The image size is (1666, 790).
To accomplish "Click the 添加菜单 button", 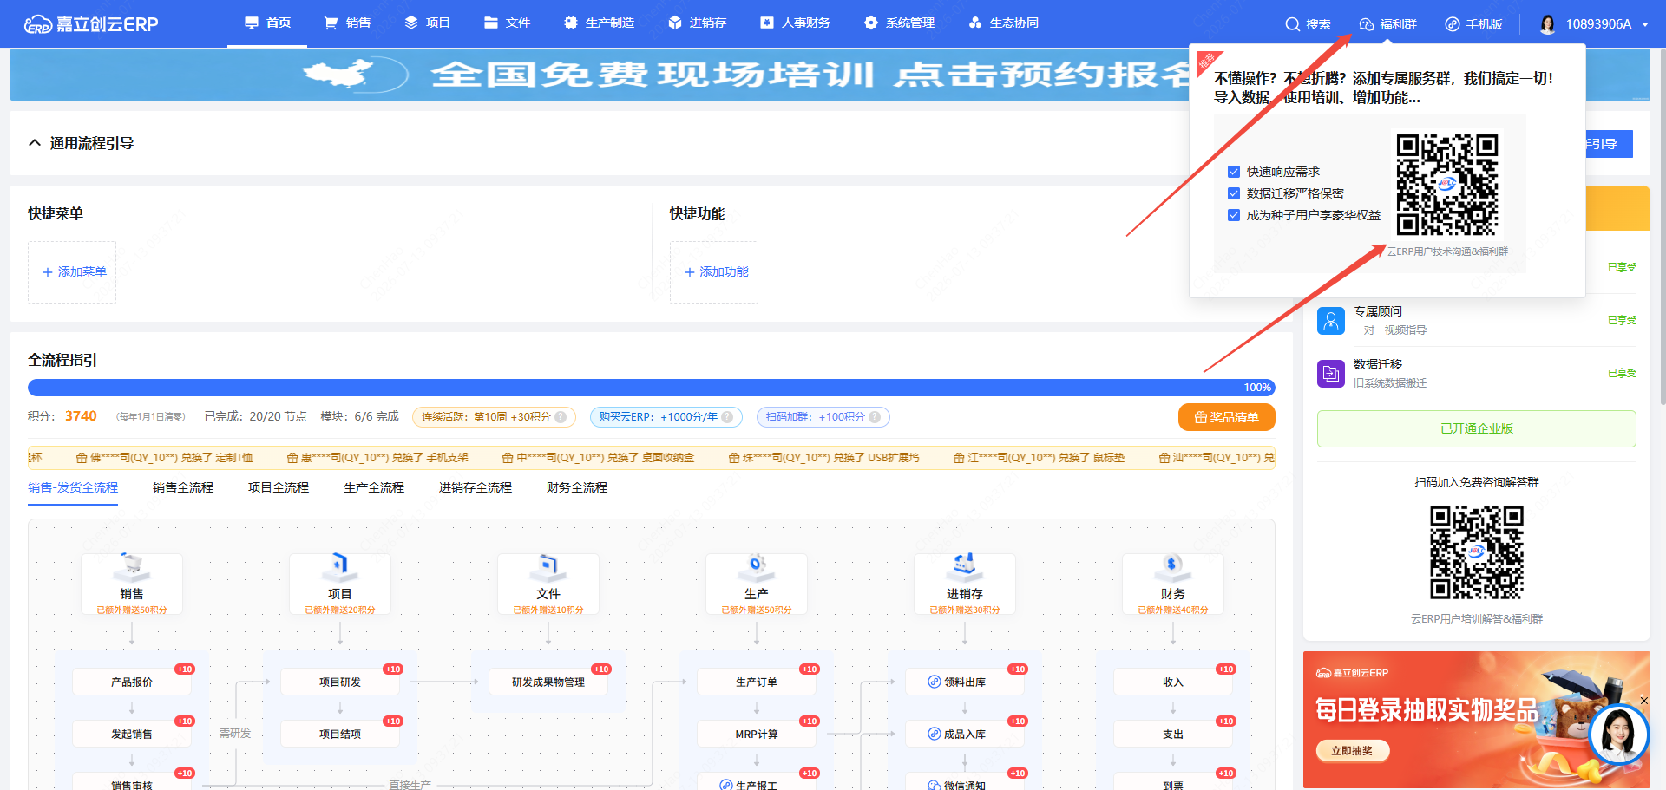I will [x=72, y=272].
